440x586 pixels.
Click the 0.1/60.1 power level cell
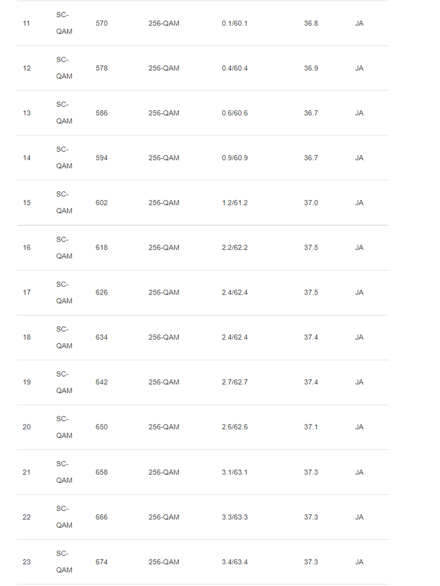tap(235, 23)
